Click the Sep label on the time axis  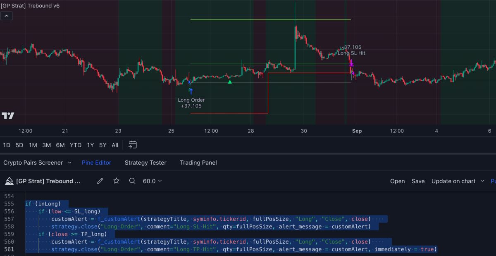coord(357,131)
